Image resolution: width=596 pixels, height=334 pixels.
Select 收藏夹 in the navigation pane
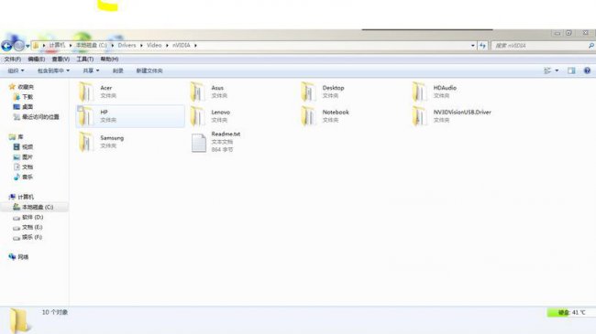(x=26, y=87)
